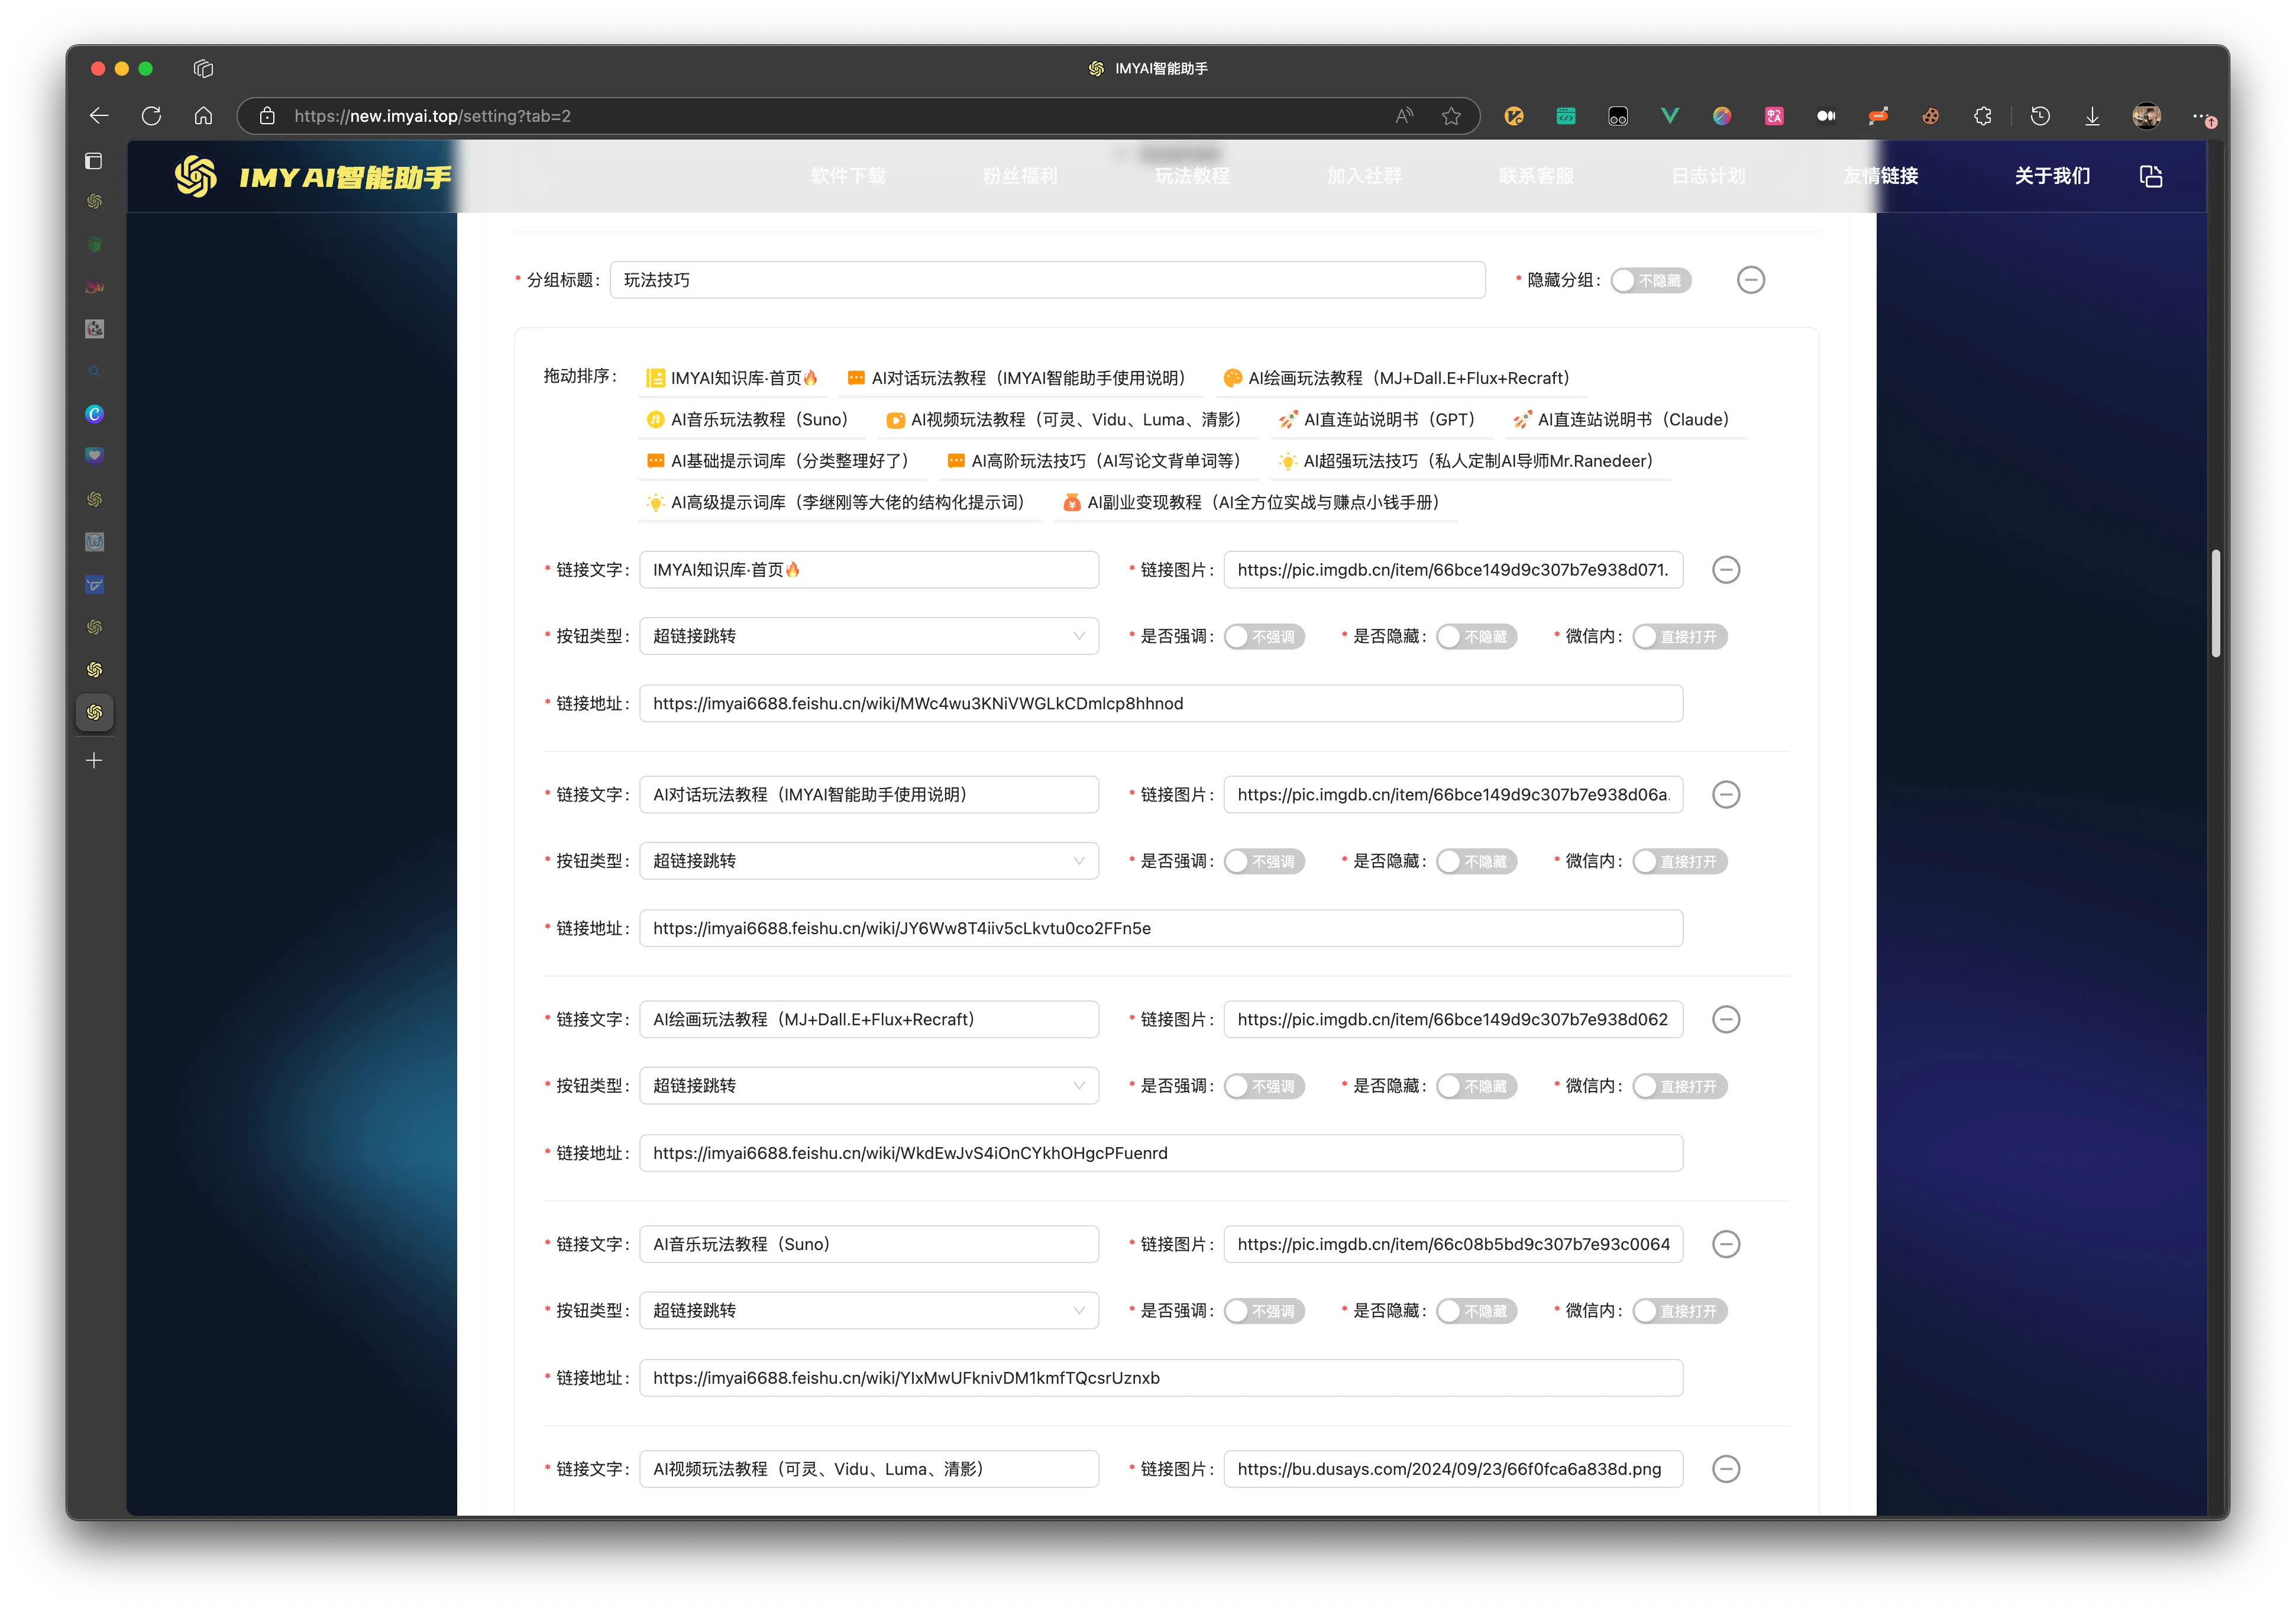Toggle 微信内 switch for IMYAI知识库·首页
The height and width of the screenshot is (1608, 2296).
1680,637
